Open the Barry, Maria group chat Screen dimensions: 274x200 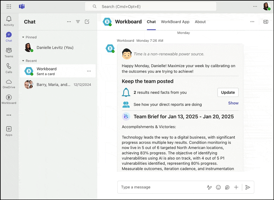[x=58, y=85]
